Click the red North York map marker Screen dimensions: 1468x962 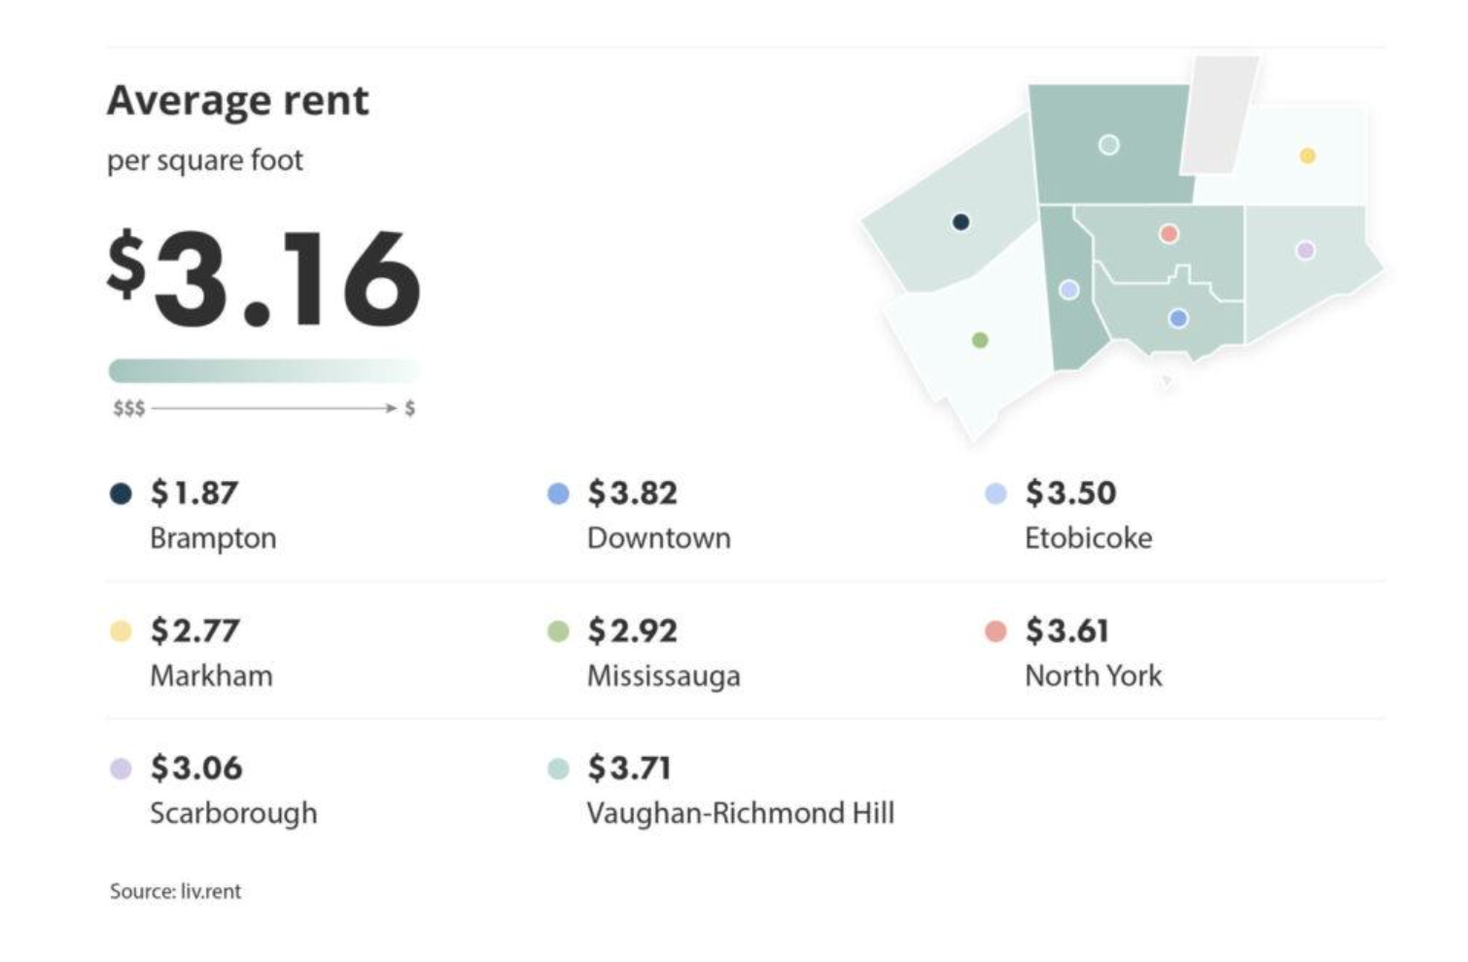point(1169,233)
